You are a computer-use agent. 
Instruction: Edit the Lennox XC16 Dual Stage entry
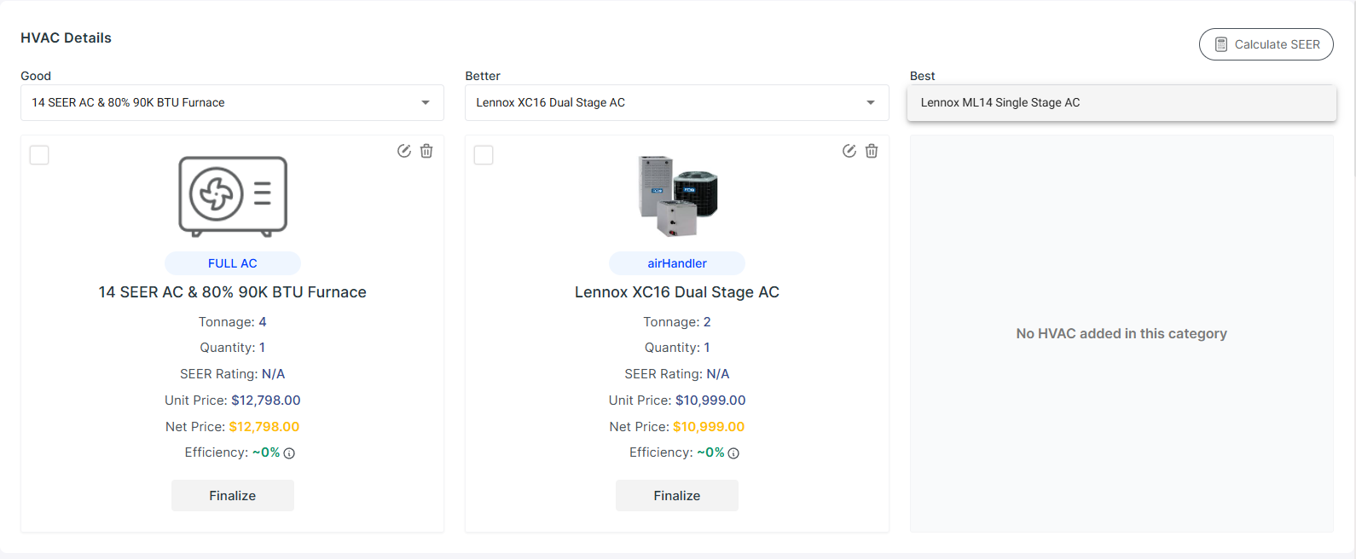(849, 151)
